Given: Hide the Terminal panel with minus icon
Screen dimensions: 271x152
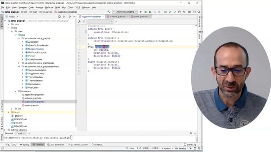Looking at the screenshot, I should point(195,133).
